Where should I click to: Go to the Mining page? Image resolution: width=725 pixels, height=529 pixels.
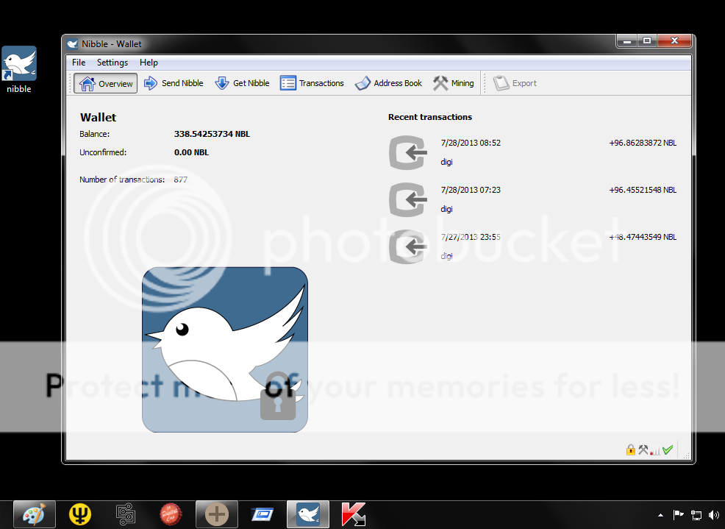coord(454,83)
